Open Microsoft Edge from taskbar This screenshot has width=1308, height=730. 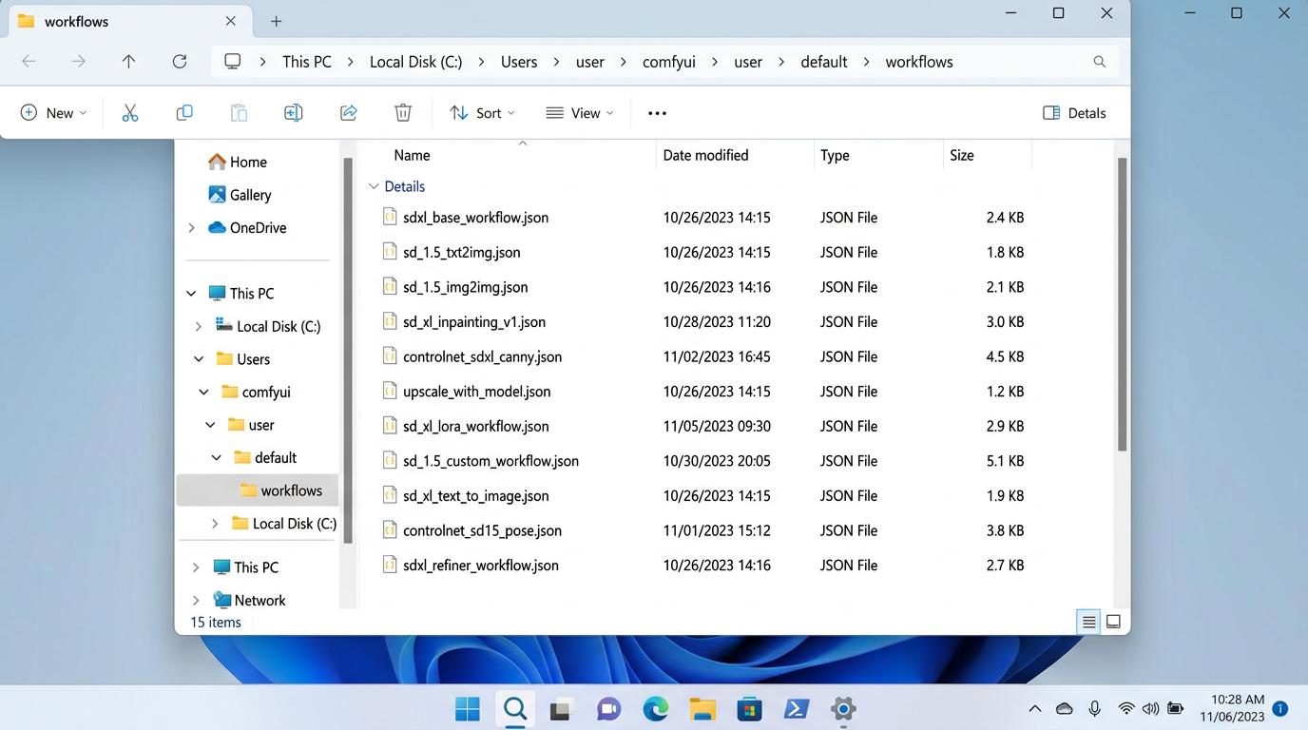(x=656, y=709)
